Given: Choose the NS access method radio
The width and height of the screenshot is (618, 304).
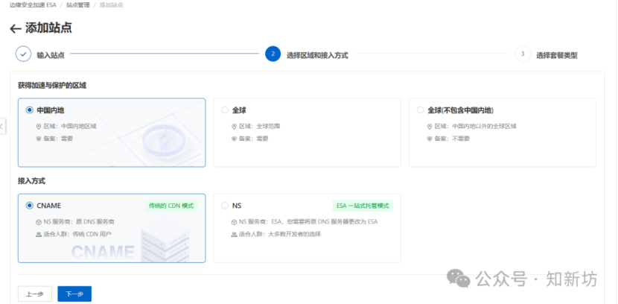Looking at the screenshot, I should [225, 206].
